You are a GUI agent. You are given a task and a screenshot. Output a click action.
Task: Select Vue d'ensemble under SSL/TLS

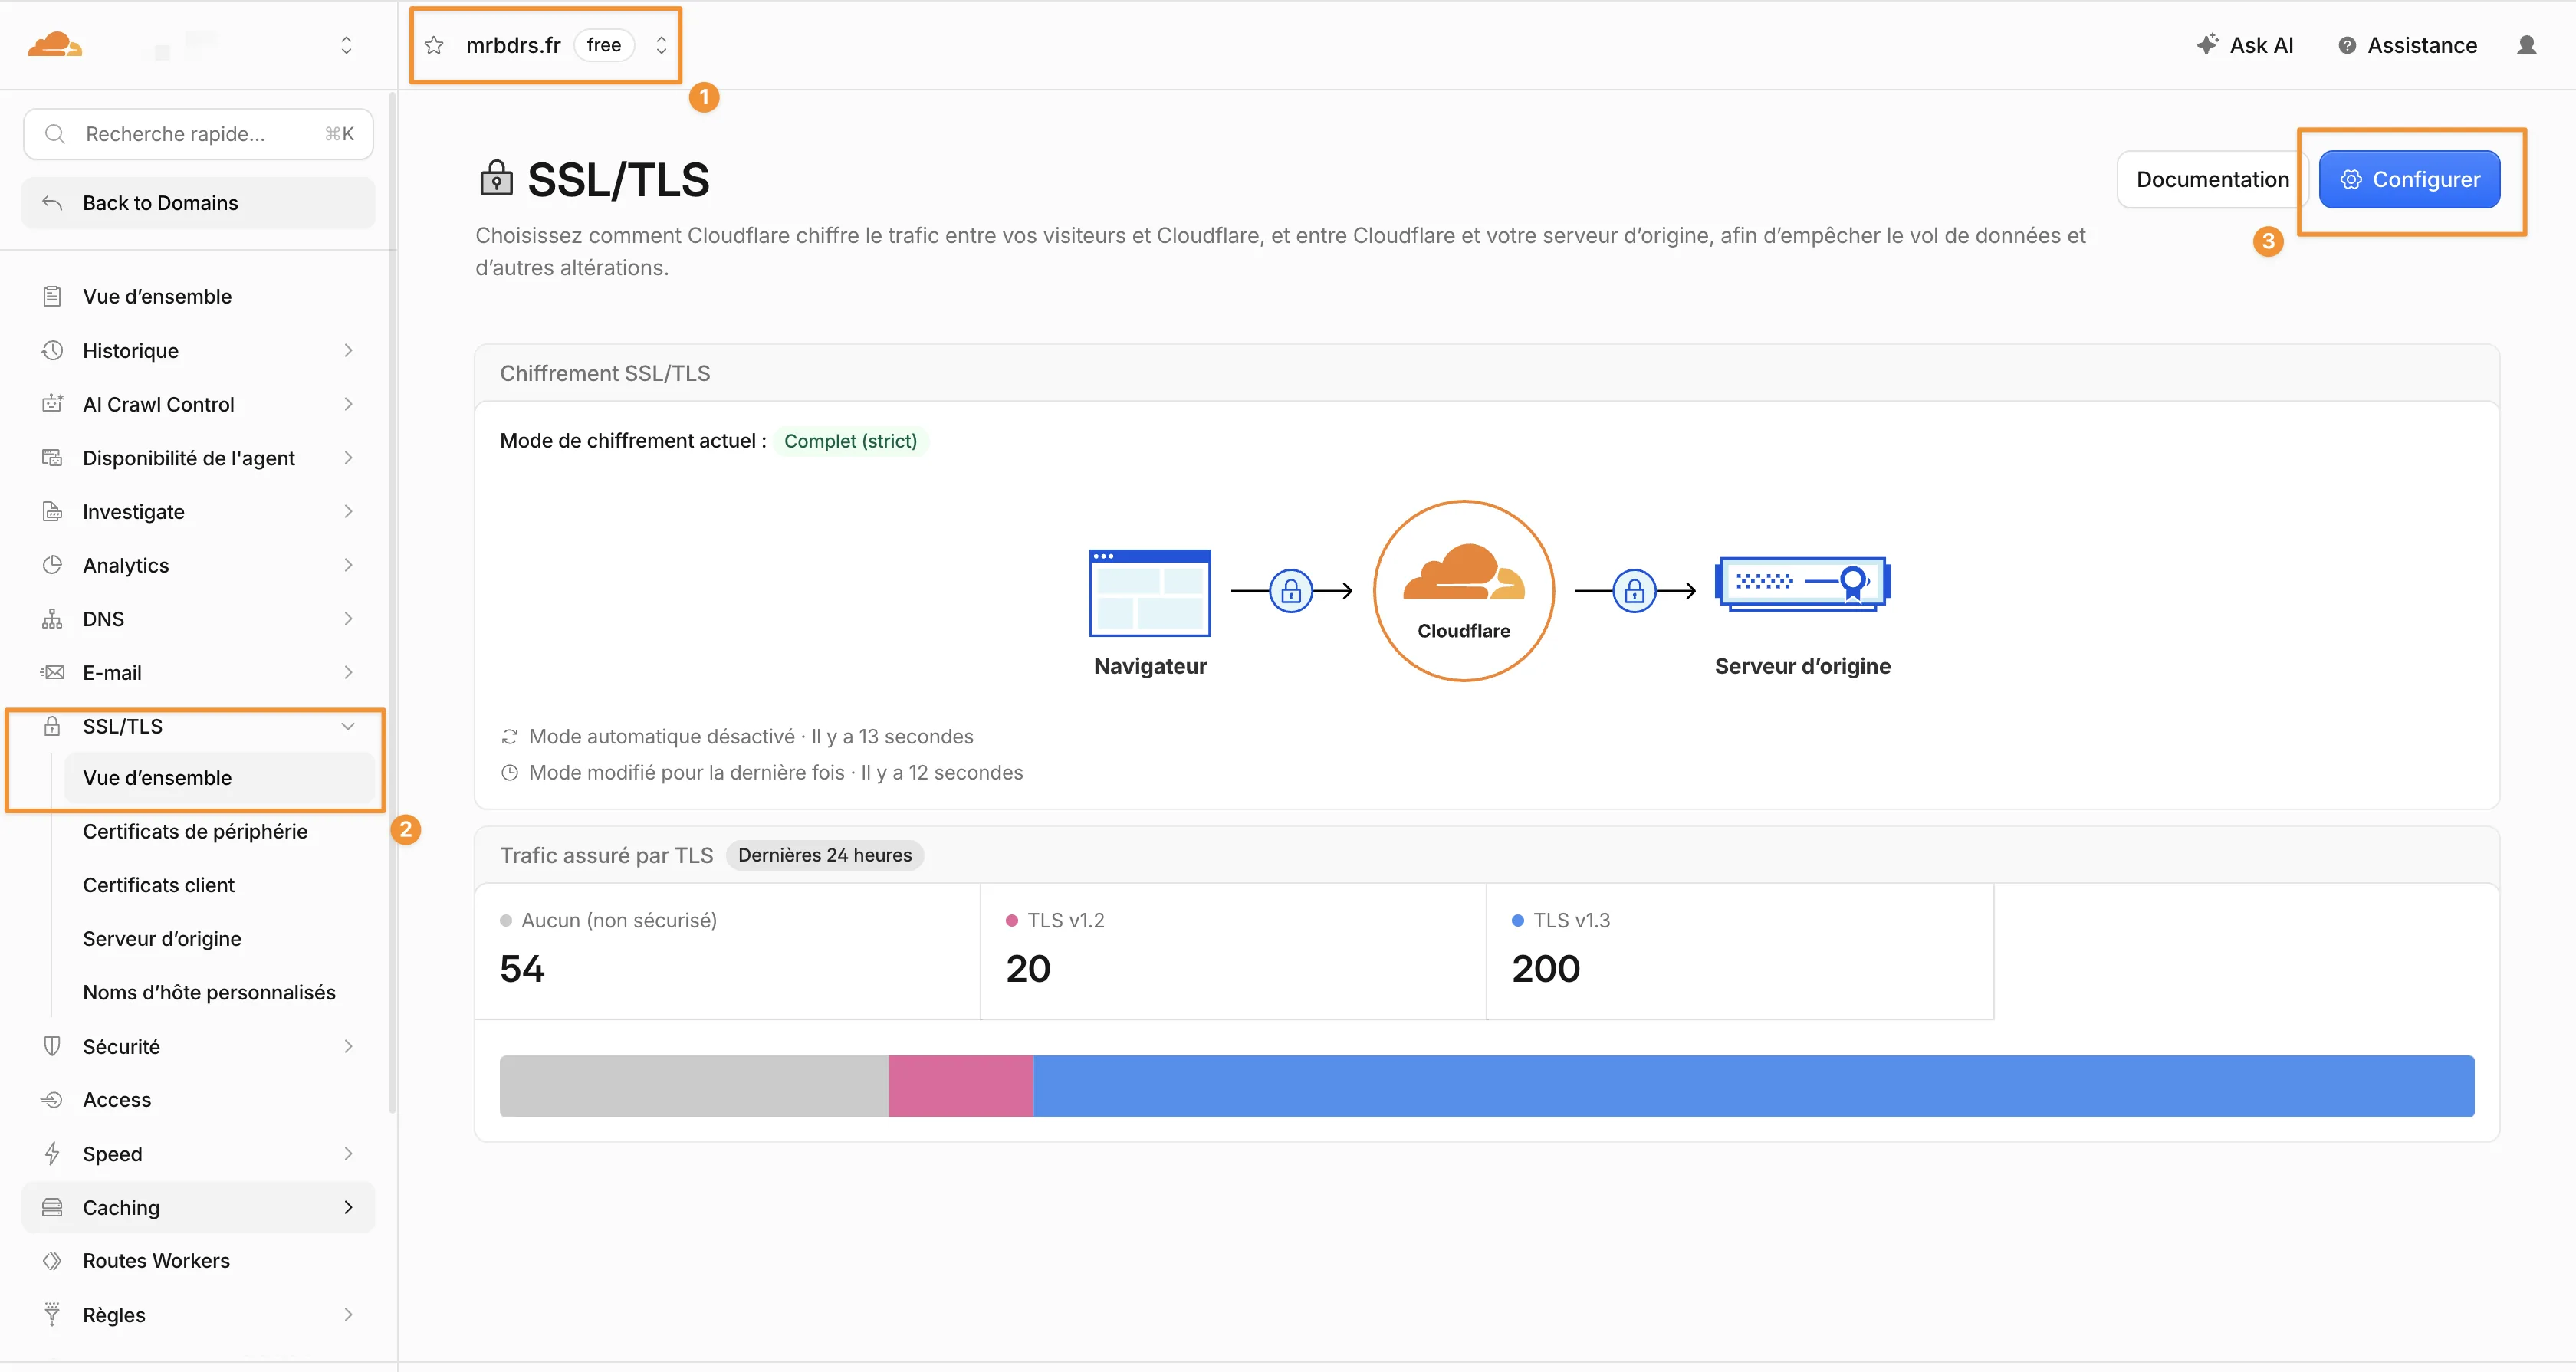(x=219, y=778)
